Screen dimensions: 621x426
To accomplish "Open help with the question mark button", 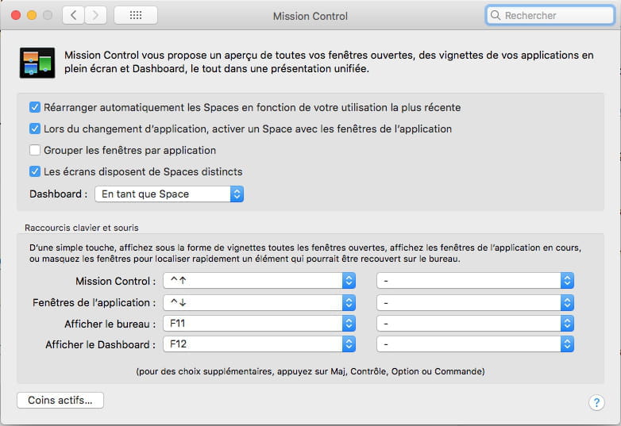I will pos(596,403).
